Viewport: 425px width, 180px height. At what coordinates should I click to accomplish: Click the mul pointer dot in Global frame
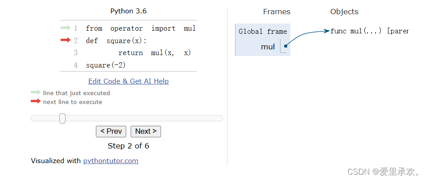click(x=285, y=46)
